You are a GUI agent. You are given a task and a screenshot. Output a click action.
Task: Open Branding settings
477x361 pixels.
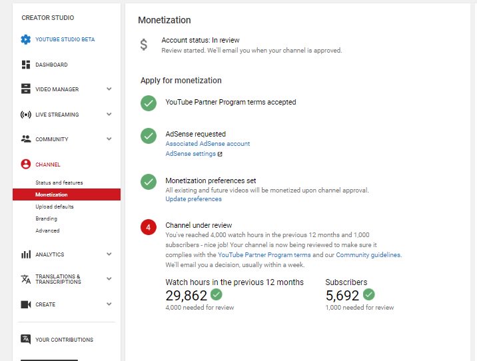(x=46, y=218)
